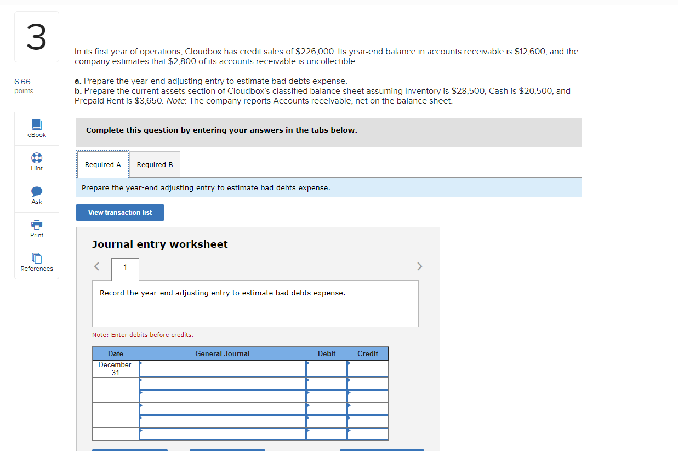Open the Hint for this question
Image resolution: width=678 pixels, height=451 pixels.
pos(36,162)
